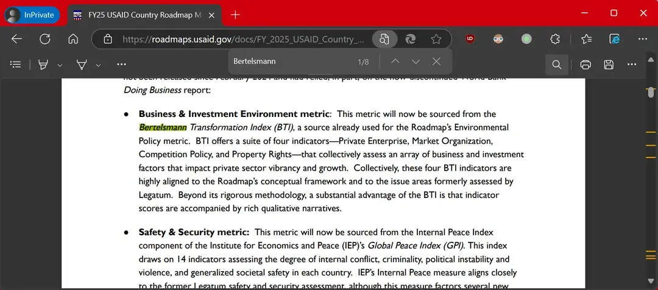Jump to previous Bertelsmann search result

[x=395, y=62]
